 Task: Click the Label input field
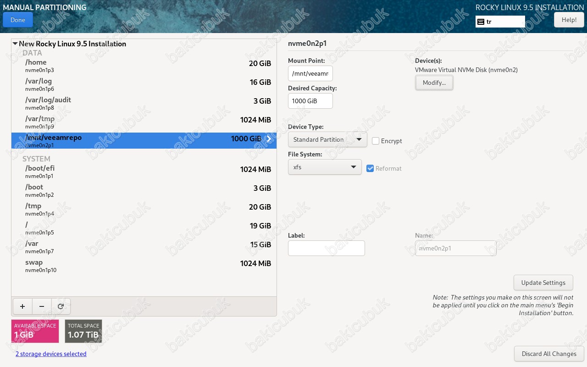[x=327, y=248]
